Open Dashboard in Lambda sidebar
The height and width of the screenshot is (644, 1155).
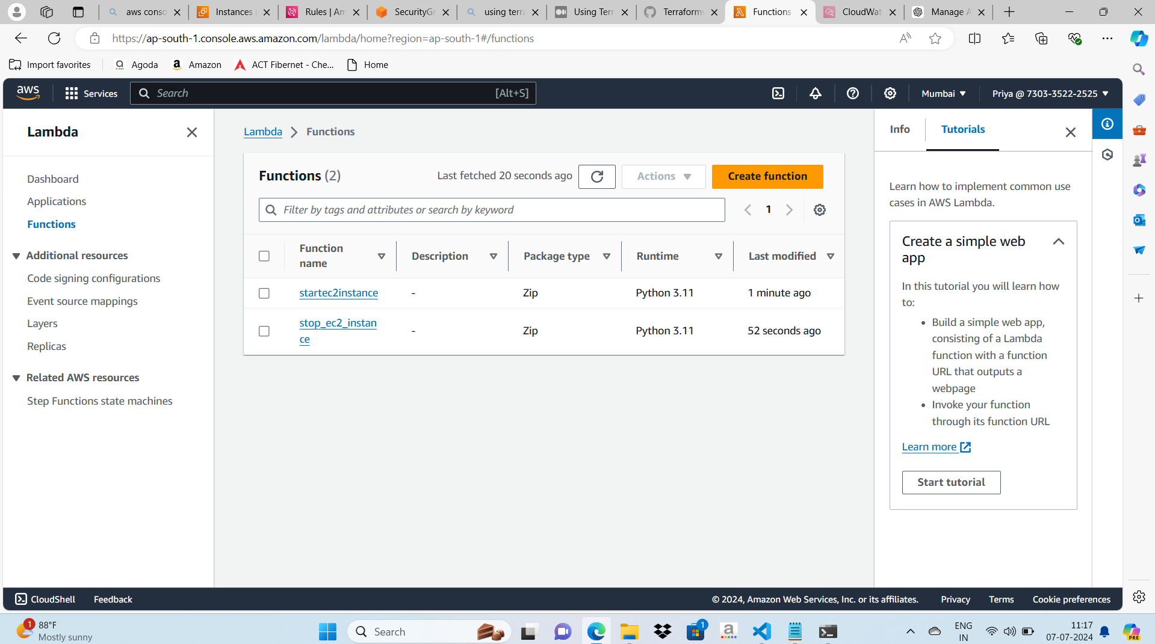[53, 179]
